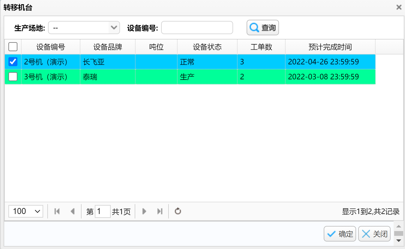Viewport: 405px width, 249px height.
Task: Select the 3号机（演示）cell
Action: pos(51,77)
